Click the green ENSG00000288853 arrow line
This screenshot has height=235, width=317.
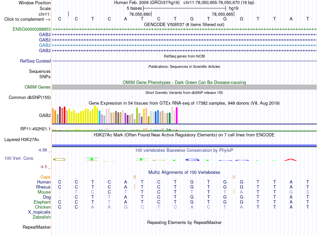point(184,29)
